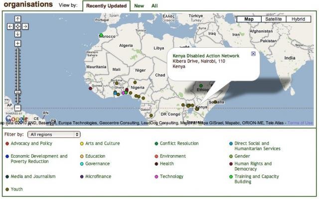The image size is (319, 199).
Task: Filter by Education category
Action: pyautogui.click(x=95, y=156)
